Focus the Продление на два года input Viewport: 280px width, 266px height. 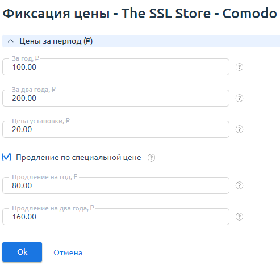coord(116,217)
